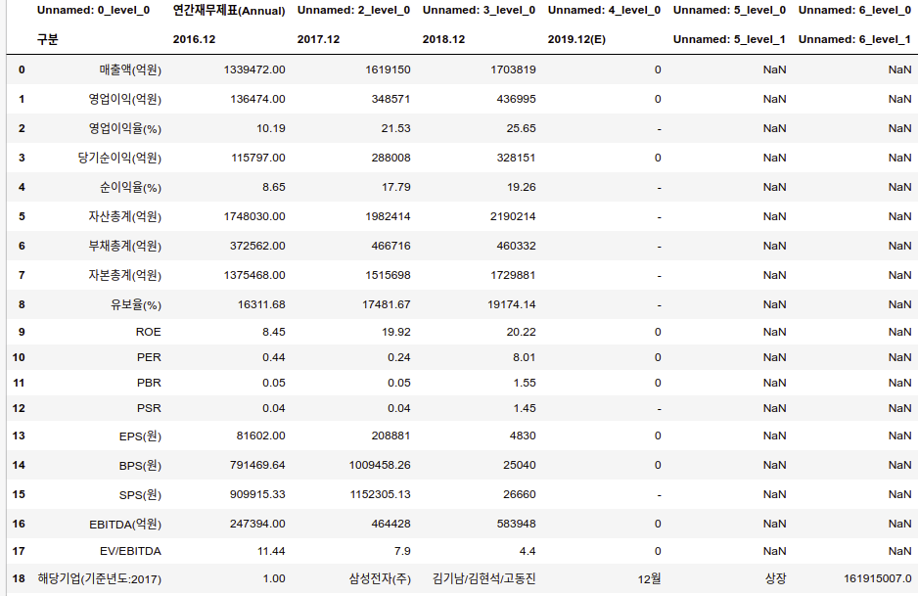Select the value 1375468.00
919x596 pixels.
tap(254, 275)
